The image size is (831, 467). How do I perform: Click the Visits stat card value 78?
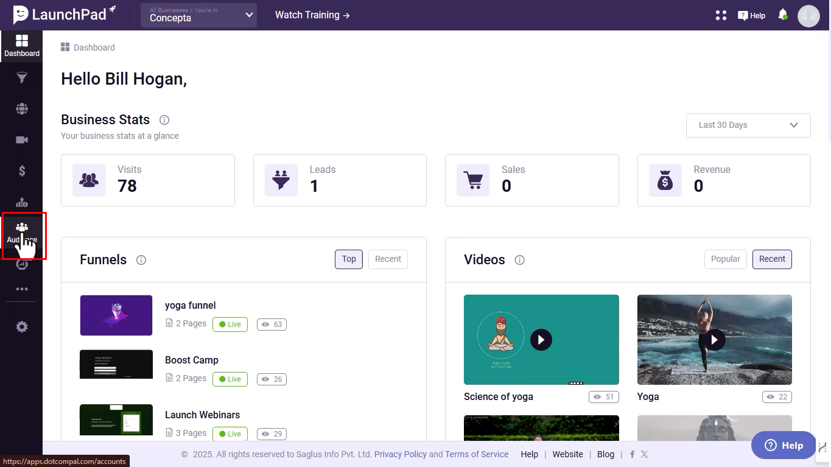tap(127, 186)
